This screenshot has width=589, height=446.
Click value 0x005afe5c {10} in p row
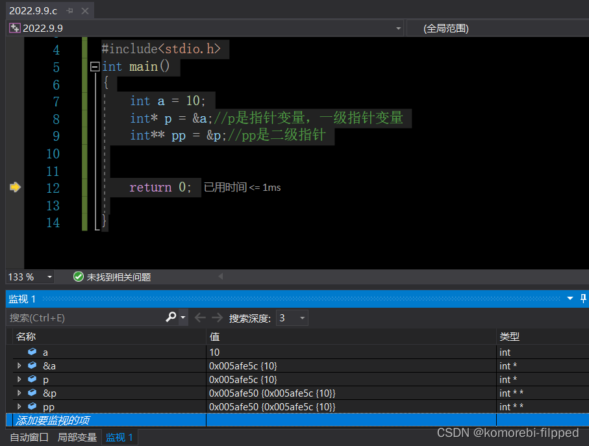(x=243, y=380)
